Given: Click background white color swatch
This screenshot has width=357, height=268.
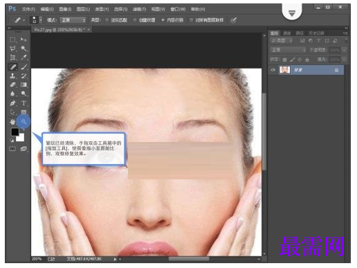Looking at the screenshot, I should coord(21,138).
